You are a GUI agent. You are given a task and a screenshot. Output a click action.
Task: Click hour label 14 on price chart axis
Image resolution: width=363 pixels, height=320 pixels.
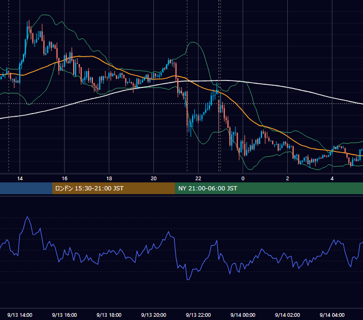coord(20,179)
